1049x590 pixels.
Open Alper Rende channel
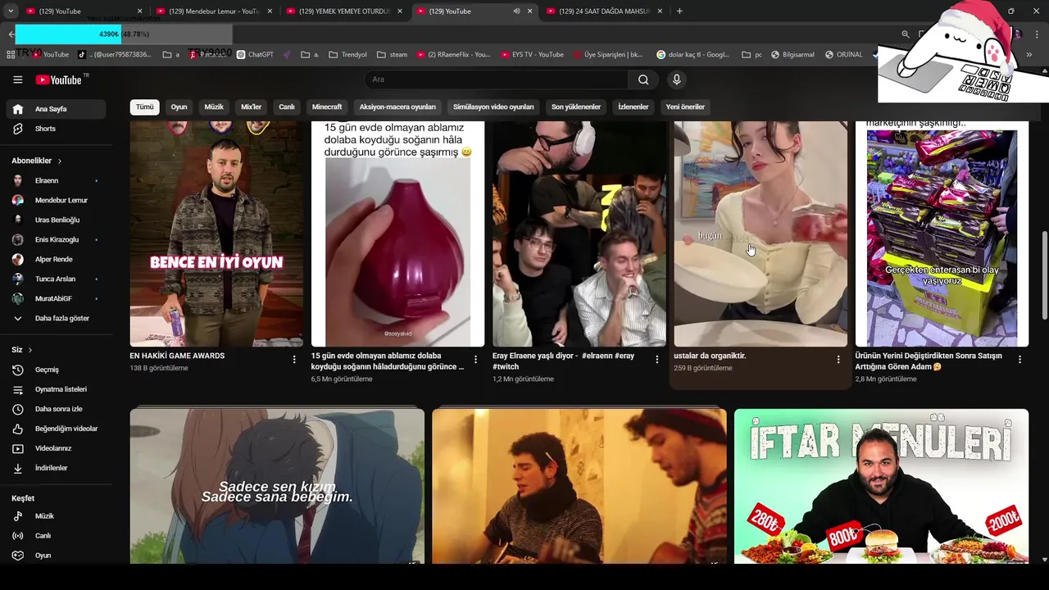[x=56, y=259]
